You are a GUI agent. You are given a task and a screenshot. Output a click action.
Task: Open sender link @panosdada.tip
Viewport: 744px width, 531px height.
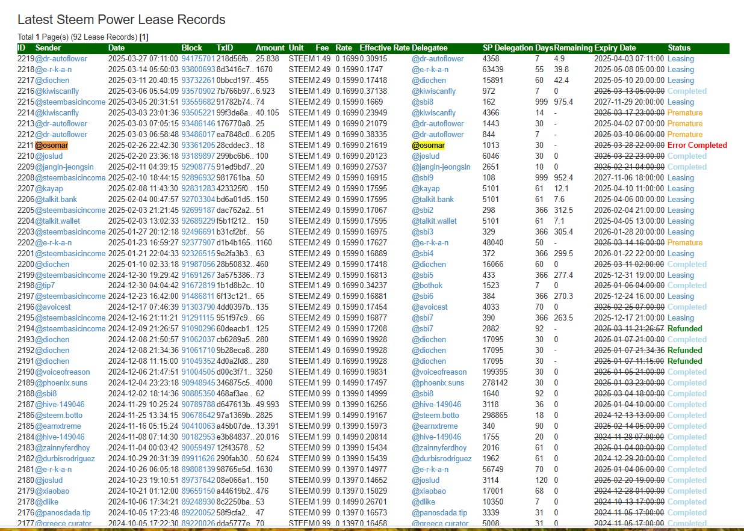click(x=63, y=513)
